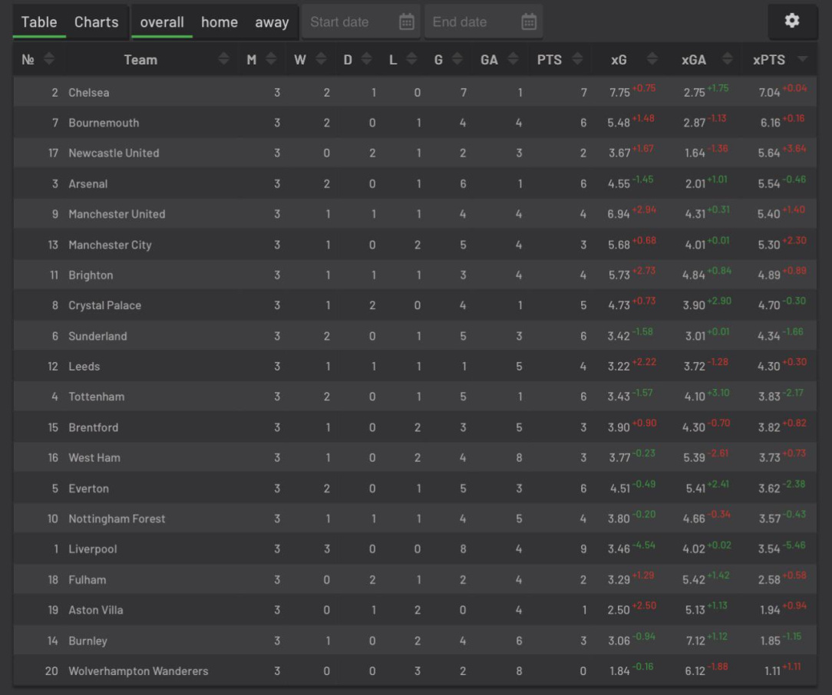Click Burnley's xGA value 7.12
Screen dimensions: 832x695
pos(695,641)
